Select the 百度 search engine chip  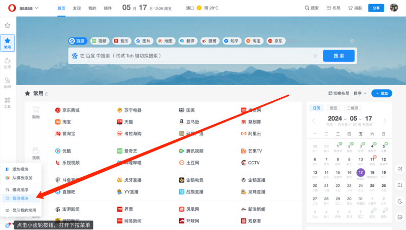tap(78, 41)
